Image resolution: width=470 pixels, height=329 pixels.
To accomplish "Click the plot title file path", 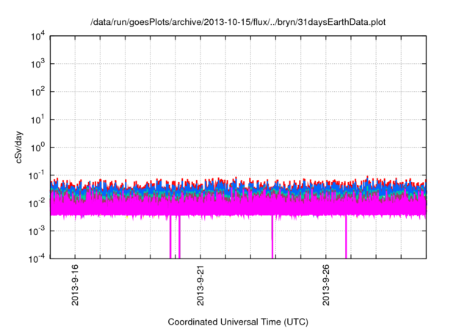I will 238,22.
